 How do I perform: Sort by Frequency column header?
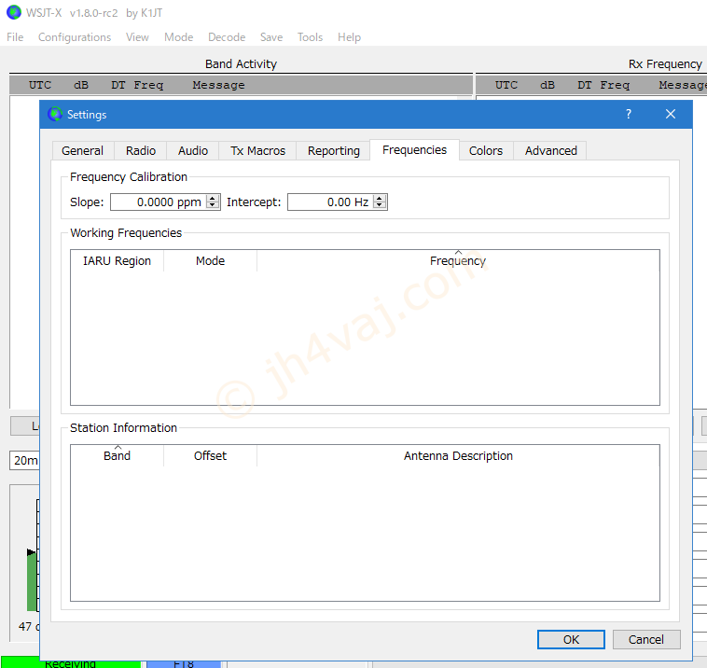tap(458, 260)
